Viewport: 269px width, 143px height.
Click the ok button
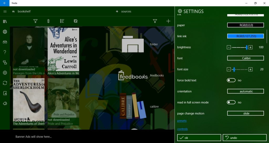199,138
